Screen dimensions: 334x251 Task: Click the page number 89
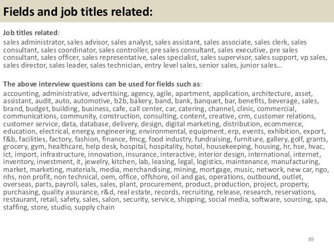tap(311, 239)
